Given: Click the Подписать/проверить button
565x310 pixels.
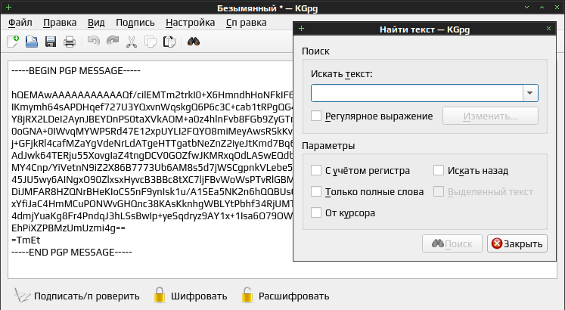Looking at the screenshot, I should click(77, 296).
